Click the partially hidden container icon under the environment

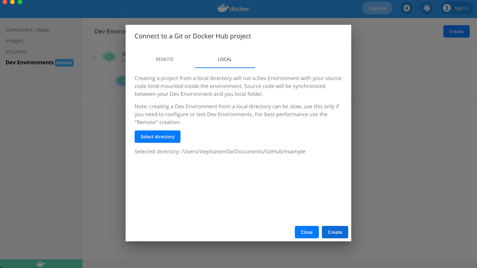coord(121,80)
